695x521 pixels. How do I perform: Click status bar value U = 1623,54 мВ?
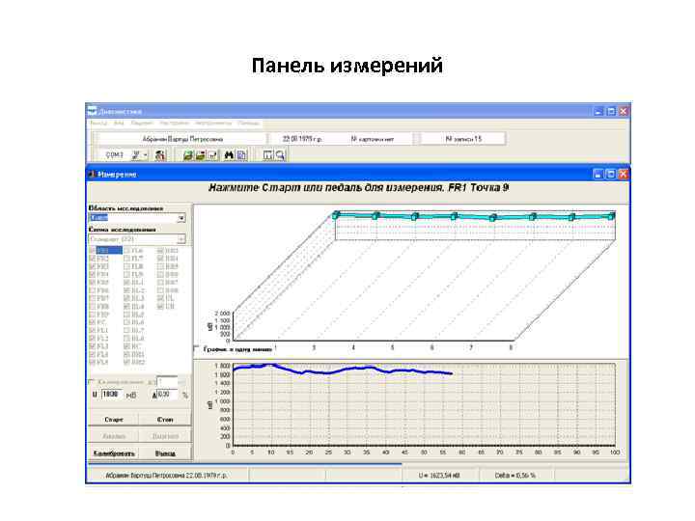439,476
